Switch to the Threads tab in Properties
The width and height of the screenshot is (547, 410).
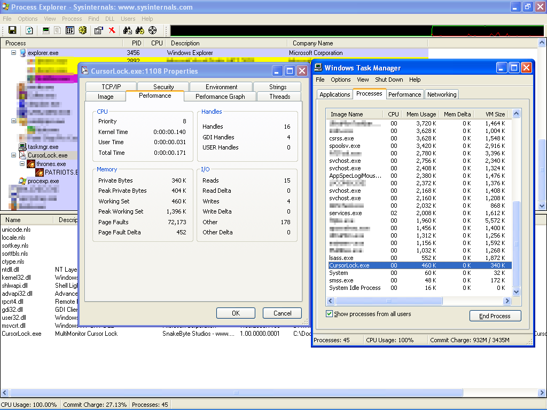click(x=279, y=97)
